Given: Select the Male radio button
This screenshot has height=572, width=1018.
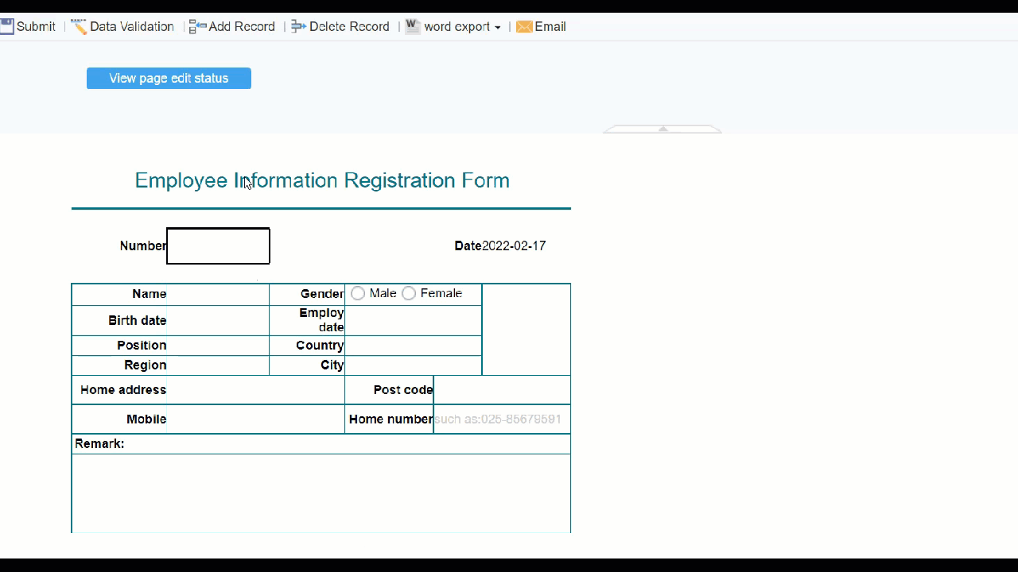Looking at the screenshot, I should 358,293.
